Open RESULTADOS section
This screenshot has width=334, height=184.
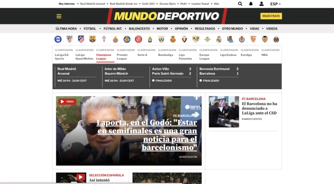(205, 29)
